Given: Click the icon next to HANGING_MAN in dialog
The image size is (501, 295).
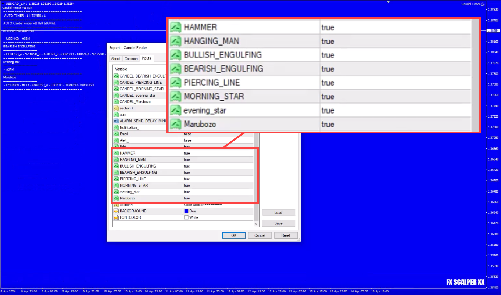Looking at the screenshot, I should (116, 159).
